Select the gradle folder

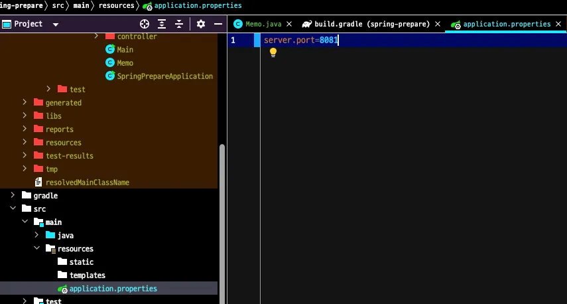pos(46,196)
